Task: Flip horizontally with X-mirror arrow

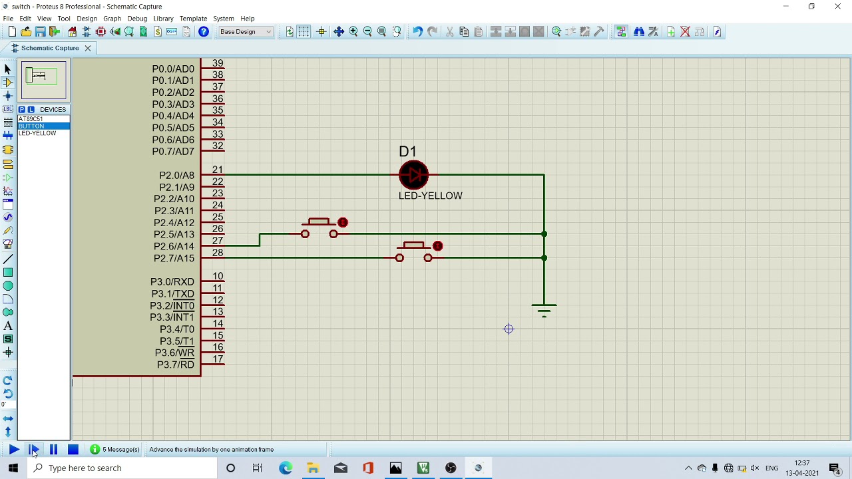Action: 8,419
